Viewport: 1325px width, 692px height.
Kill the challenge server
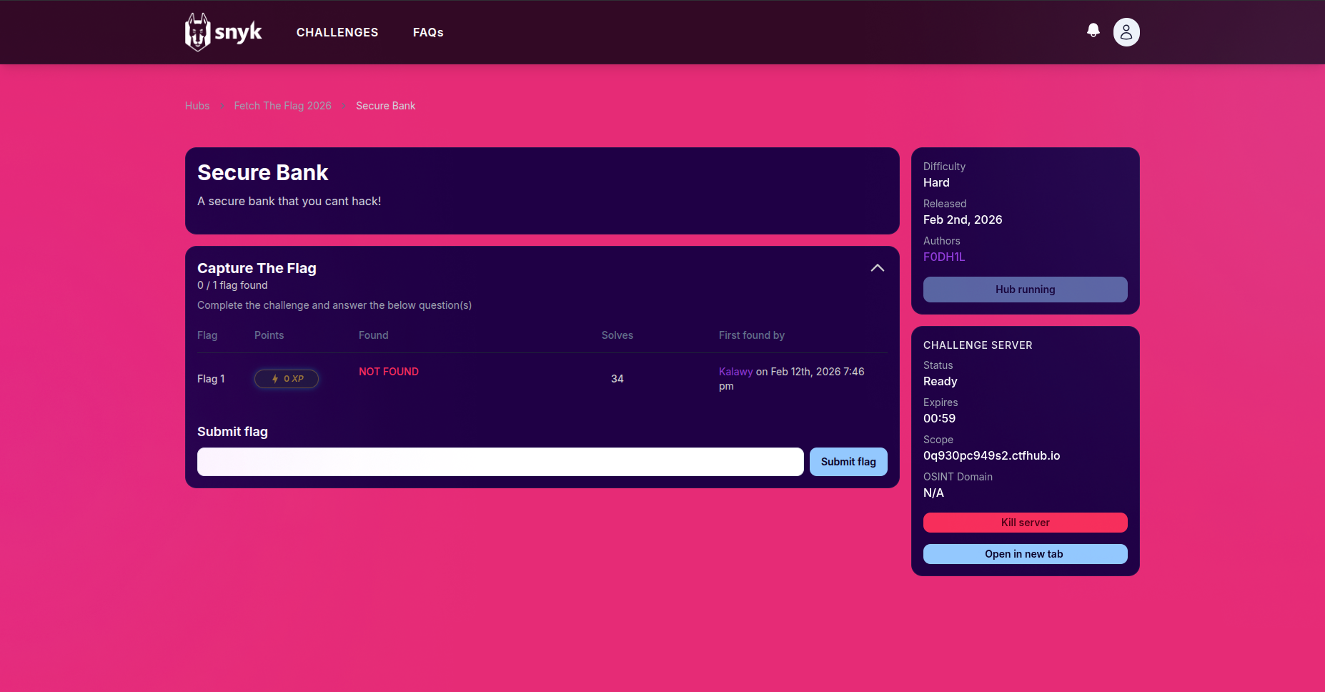tap(1025, 523)
